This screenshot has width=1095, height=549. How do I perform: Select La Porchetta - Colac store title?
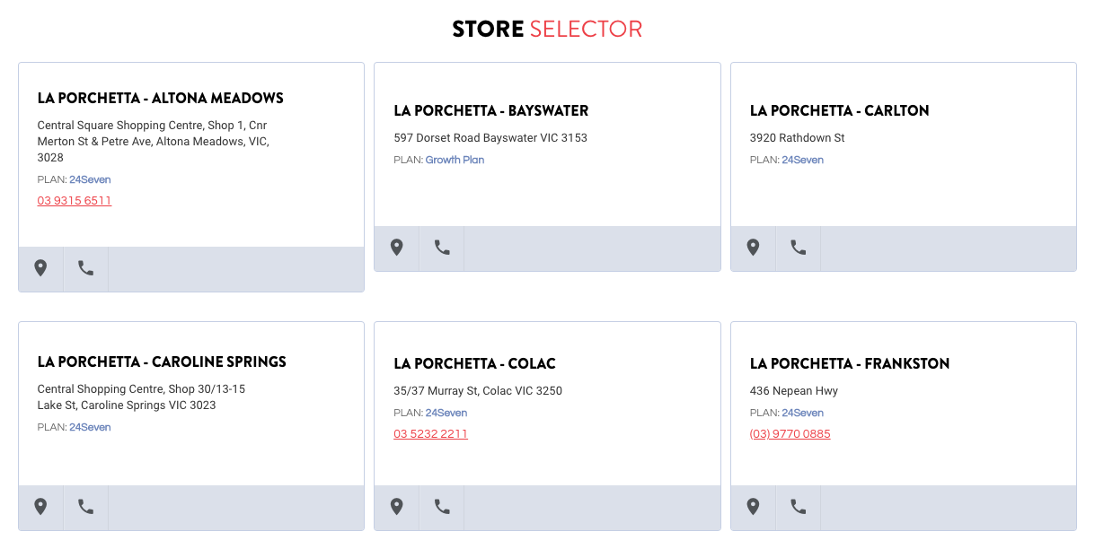474,363
